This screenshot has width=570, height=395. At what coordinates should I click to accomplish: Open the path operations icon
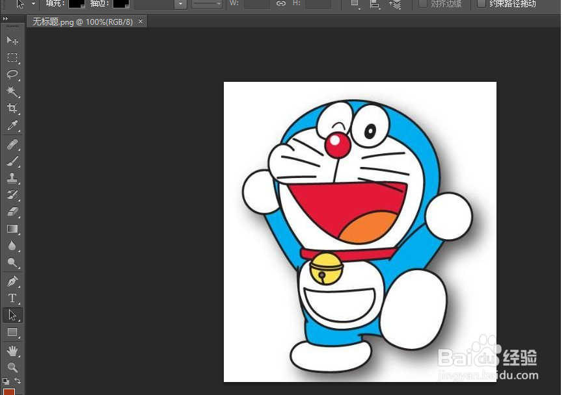click(x=355, y=4)
